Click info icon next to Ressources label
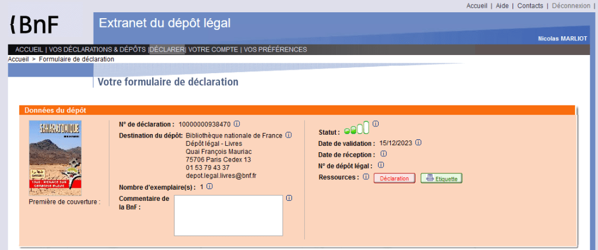Screen dimensions: 598x250 pyautogui.click(x=366, y=177)
